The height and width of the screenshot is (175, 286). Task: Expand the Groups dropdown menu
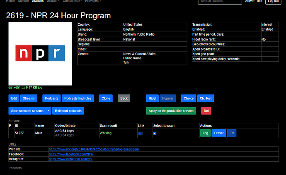tap(53, 1)
